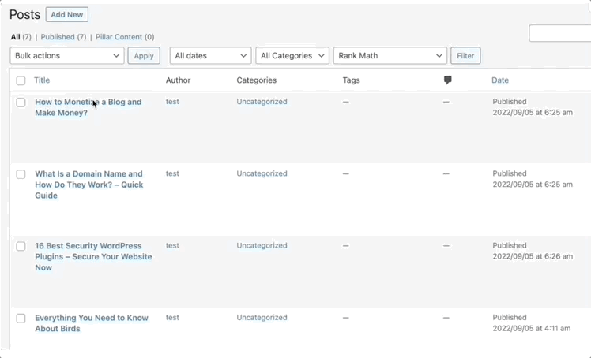The width and height of the screenshot is (591, 358).
Task: Hit the Filter button
Action: 465,56
